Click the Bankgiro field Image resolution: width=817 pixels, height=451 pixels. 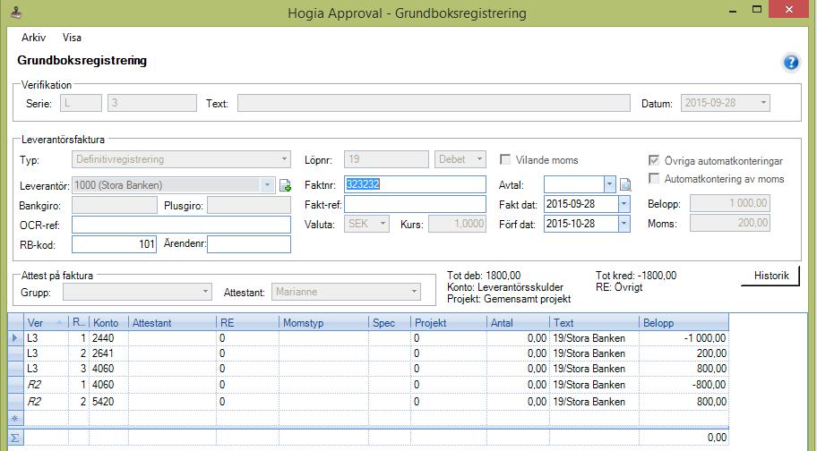(x=114, y=205)
